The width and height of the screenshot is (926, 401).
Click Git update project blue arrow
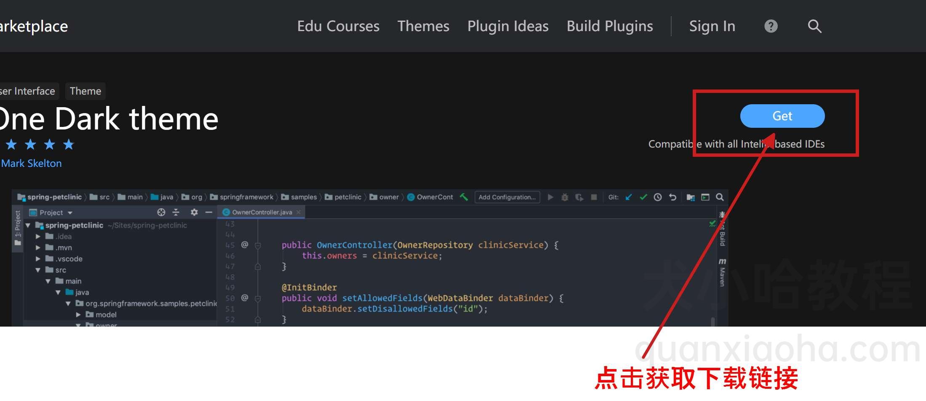[x=629, y=197]
